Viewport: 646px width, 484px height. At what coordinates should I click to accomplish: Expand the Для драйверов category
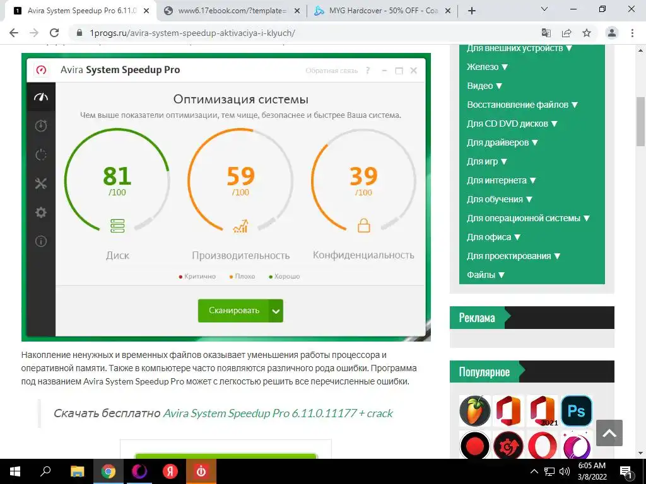click(502, 143)
